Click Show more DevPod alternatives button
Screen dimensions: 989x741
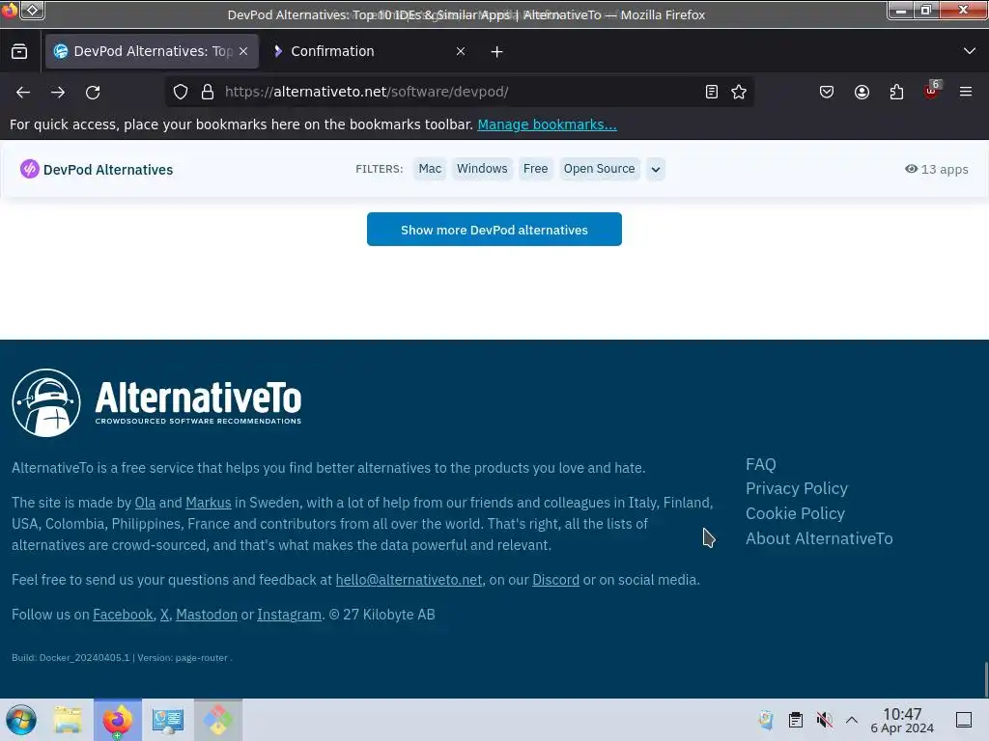(x=494, y=230)
